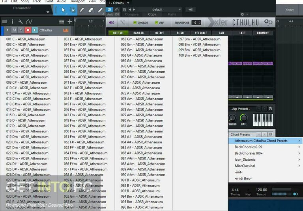Expand BachChorales100+ submenu

(x=266, y=153)
